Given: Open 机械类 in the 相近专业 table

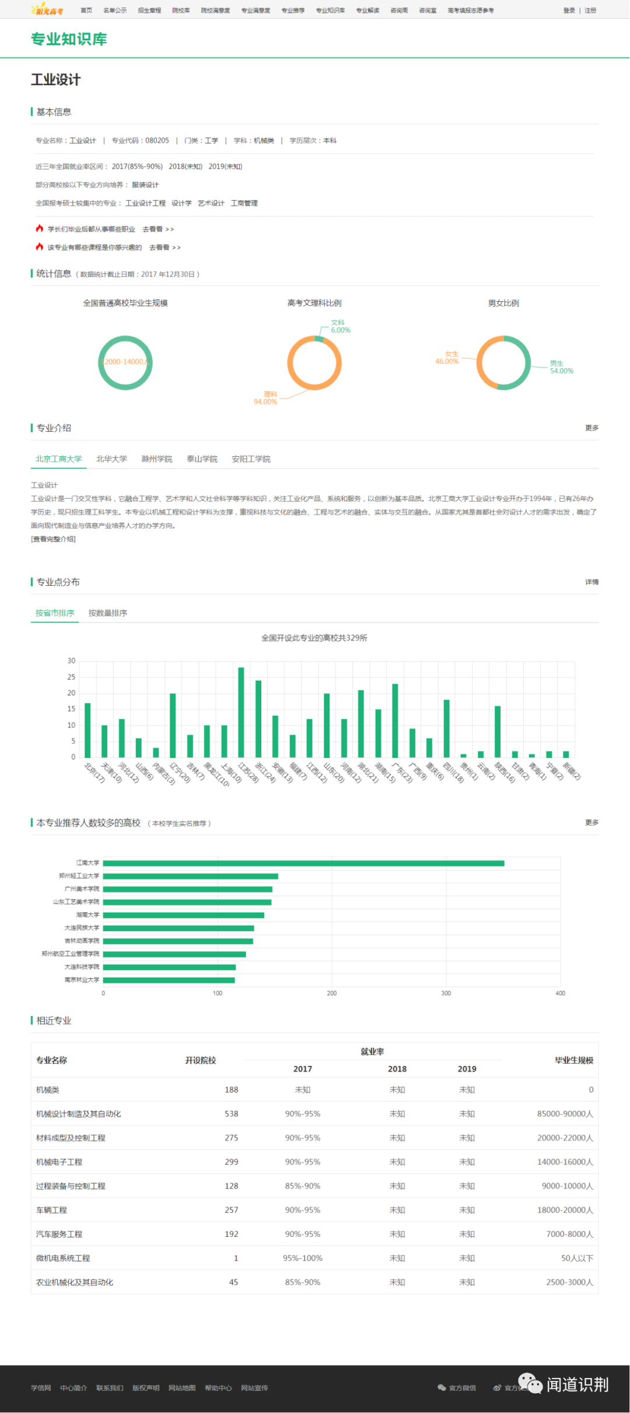Looking at the screenshot, I should (48, 1090).
